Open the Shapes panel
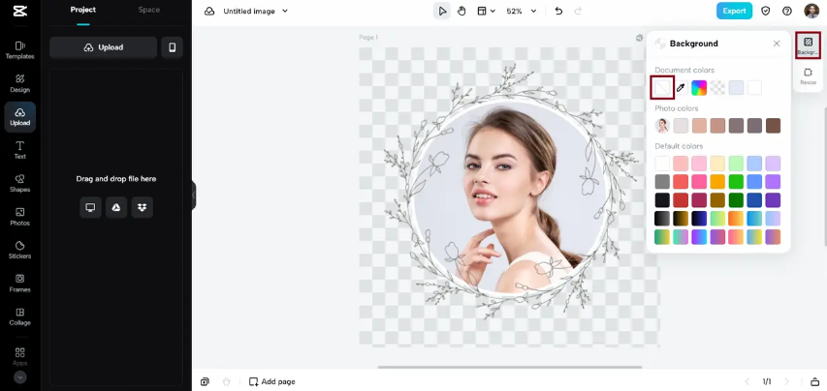The image size is (827, 391). [x=20, y=184]
